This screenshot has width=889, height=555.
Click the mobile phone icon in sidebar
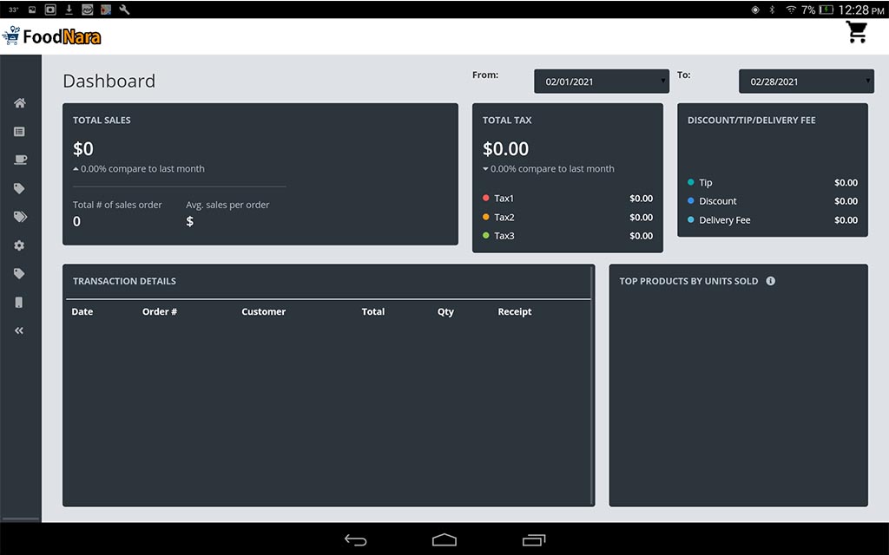click(19, 303)
